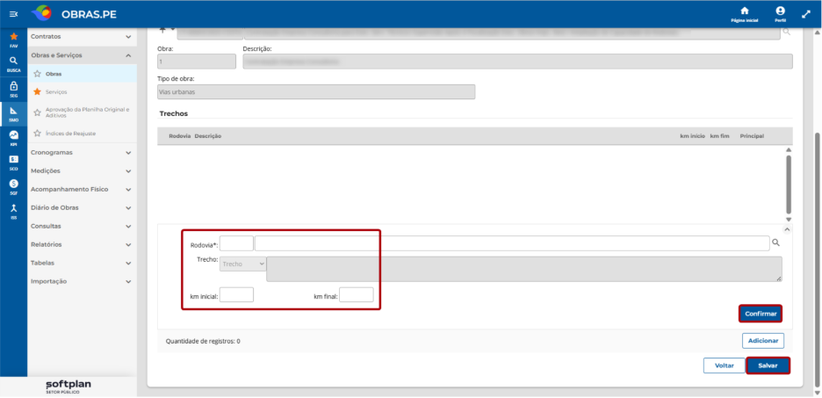Click the Adicionar button
The width and height of the screenshot is (822, 398).
click(x=763, y=341)
